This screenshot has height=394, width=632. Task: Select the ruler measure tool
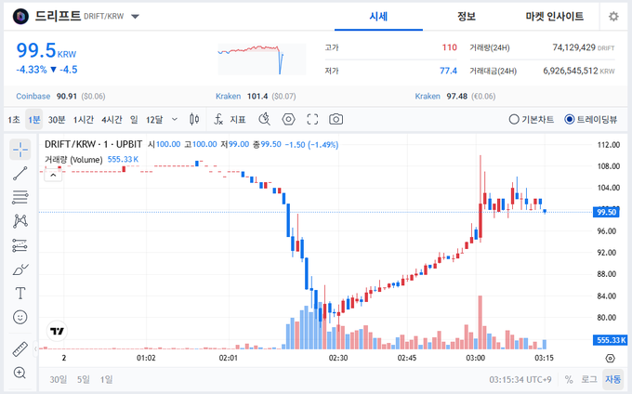pyautogui.click(x=20, y=349)
